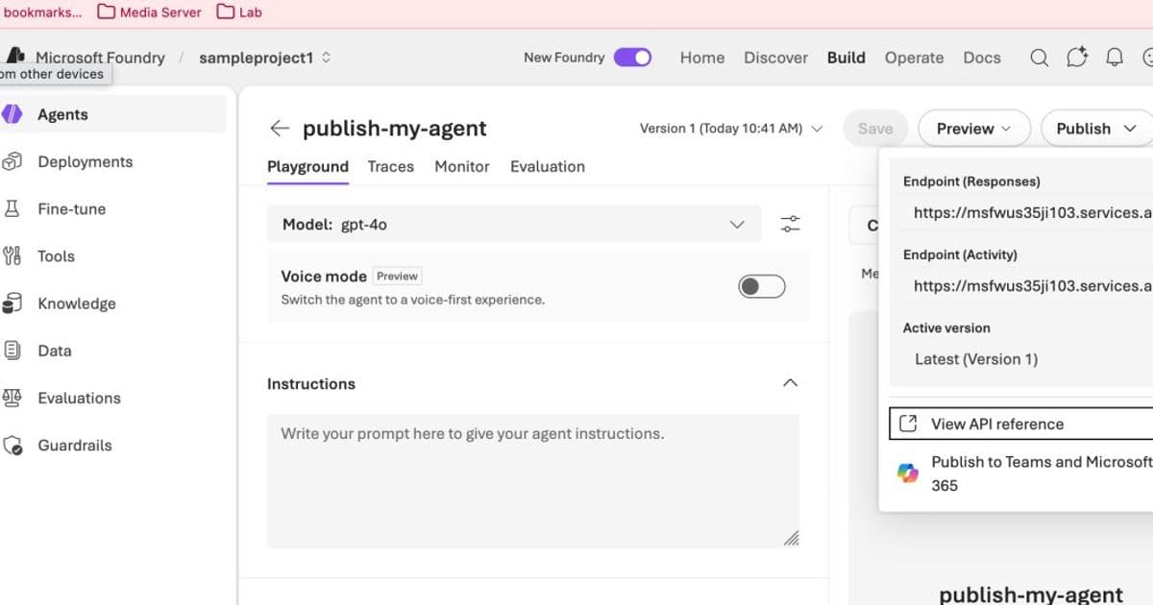This screenshot has width=1153, height=605.
Task: Open the sampleproject1 project switcher
Action: point(265,58)
